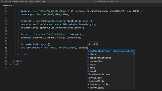Select the index.html editor tab

tap(7, 5)
